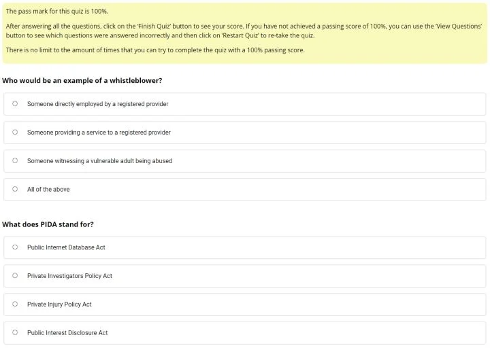Tick the 'Private Injury Policy Act' radio circle
Viewport: 490px width, 348px height.
tap(15, 304)
